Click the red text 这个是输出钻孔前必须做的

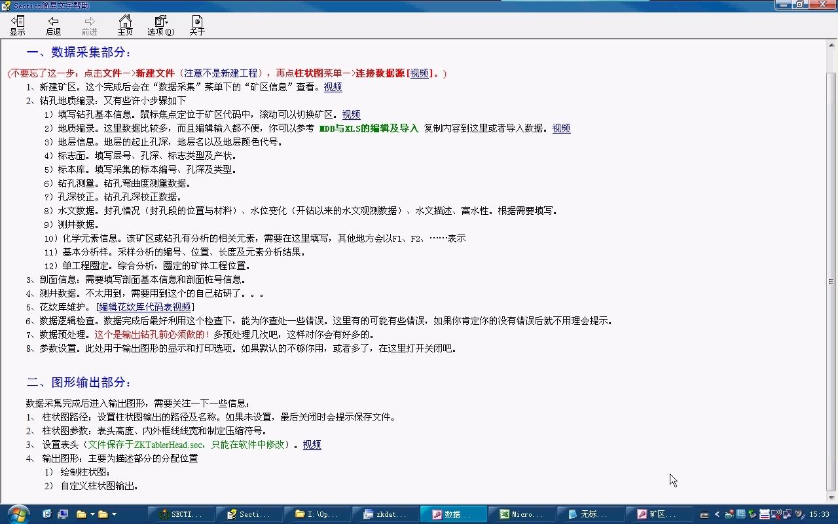152,335
